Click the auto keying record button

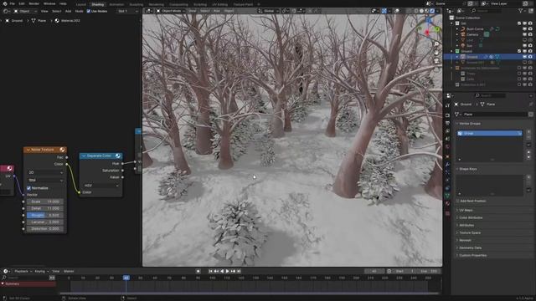(x=198, y=271)
